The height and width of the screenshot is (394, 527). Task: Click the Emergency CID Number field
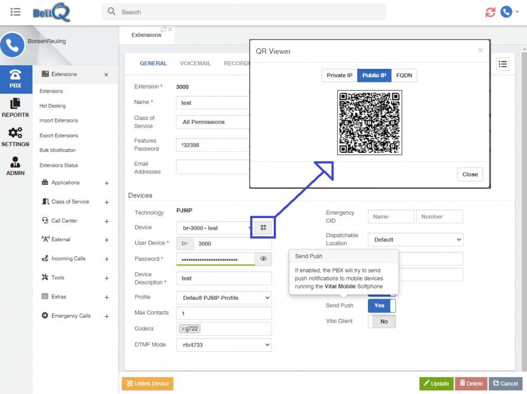coord(440,217)
